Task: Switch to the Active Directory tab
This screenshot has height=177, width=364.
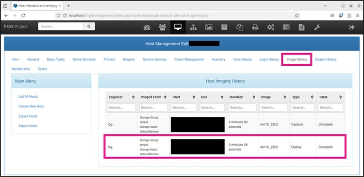Action: click(x=84, y=59)
